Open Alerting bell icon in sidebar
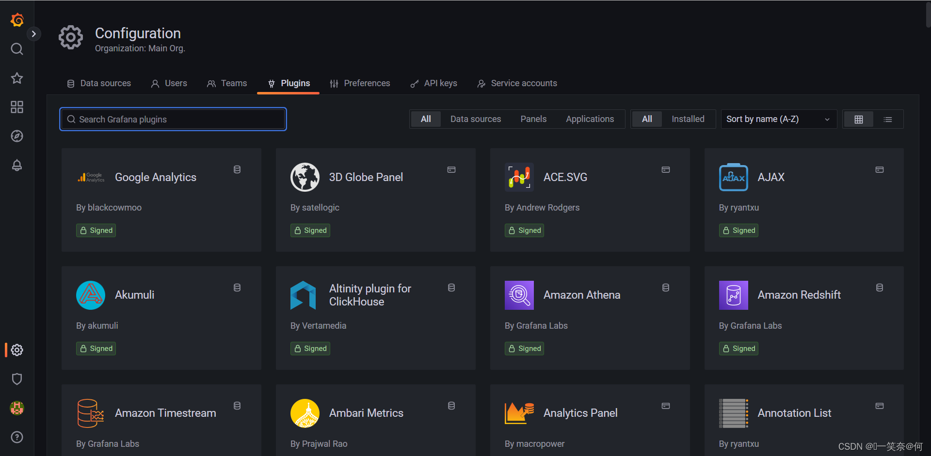931x456 pixels. pyautogui.click(x=17, y=165)
